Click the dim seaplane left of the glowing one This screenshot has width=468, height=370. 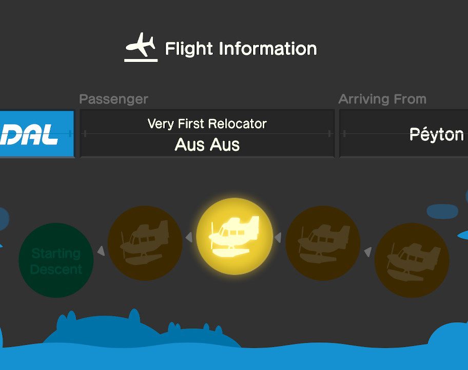(x=145, y=243)
